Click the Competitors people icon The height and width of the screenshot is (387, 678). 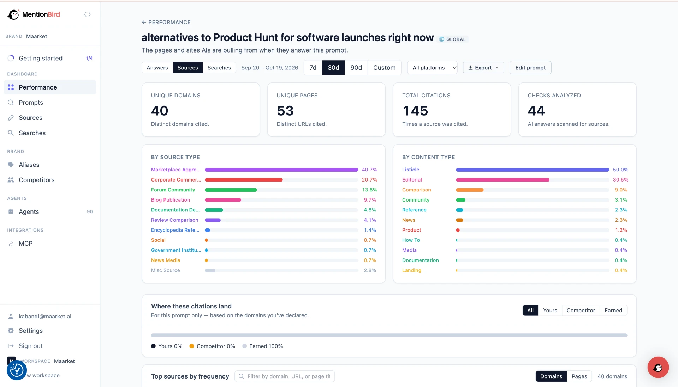point(11,180)
